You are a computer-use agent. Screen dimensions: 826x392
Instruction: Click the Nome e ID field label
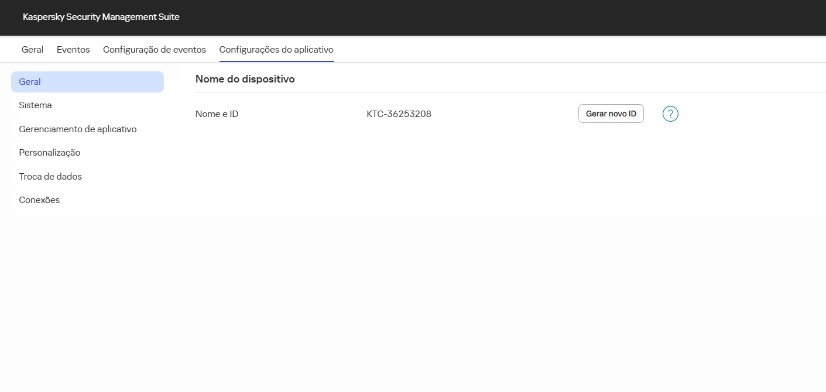pos(217,114)
